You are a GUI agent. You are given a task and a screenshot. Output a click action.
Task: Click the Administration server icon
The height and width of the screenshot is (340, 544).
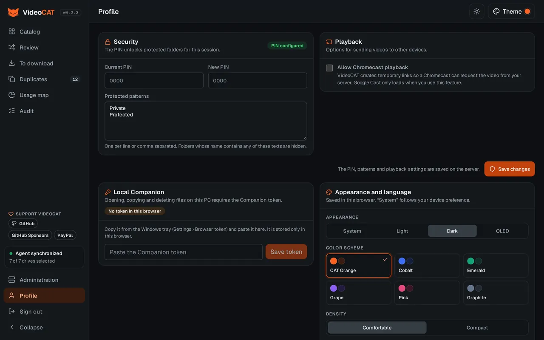pos(11,280)
